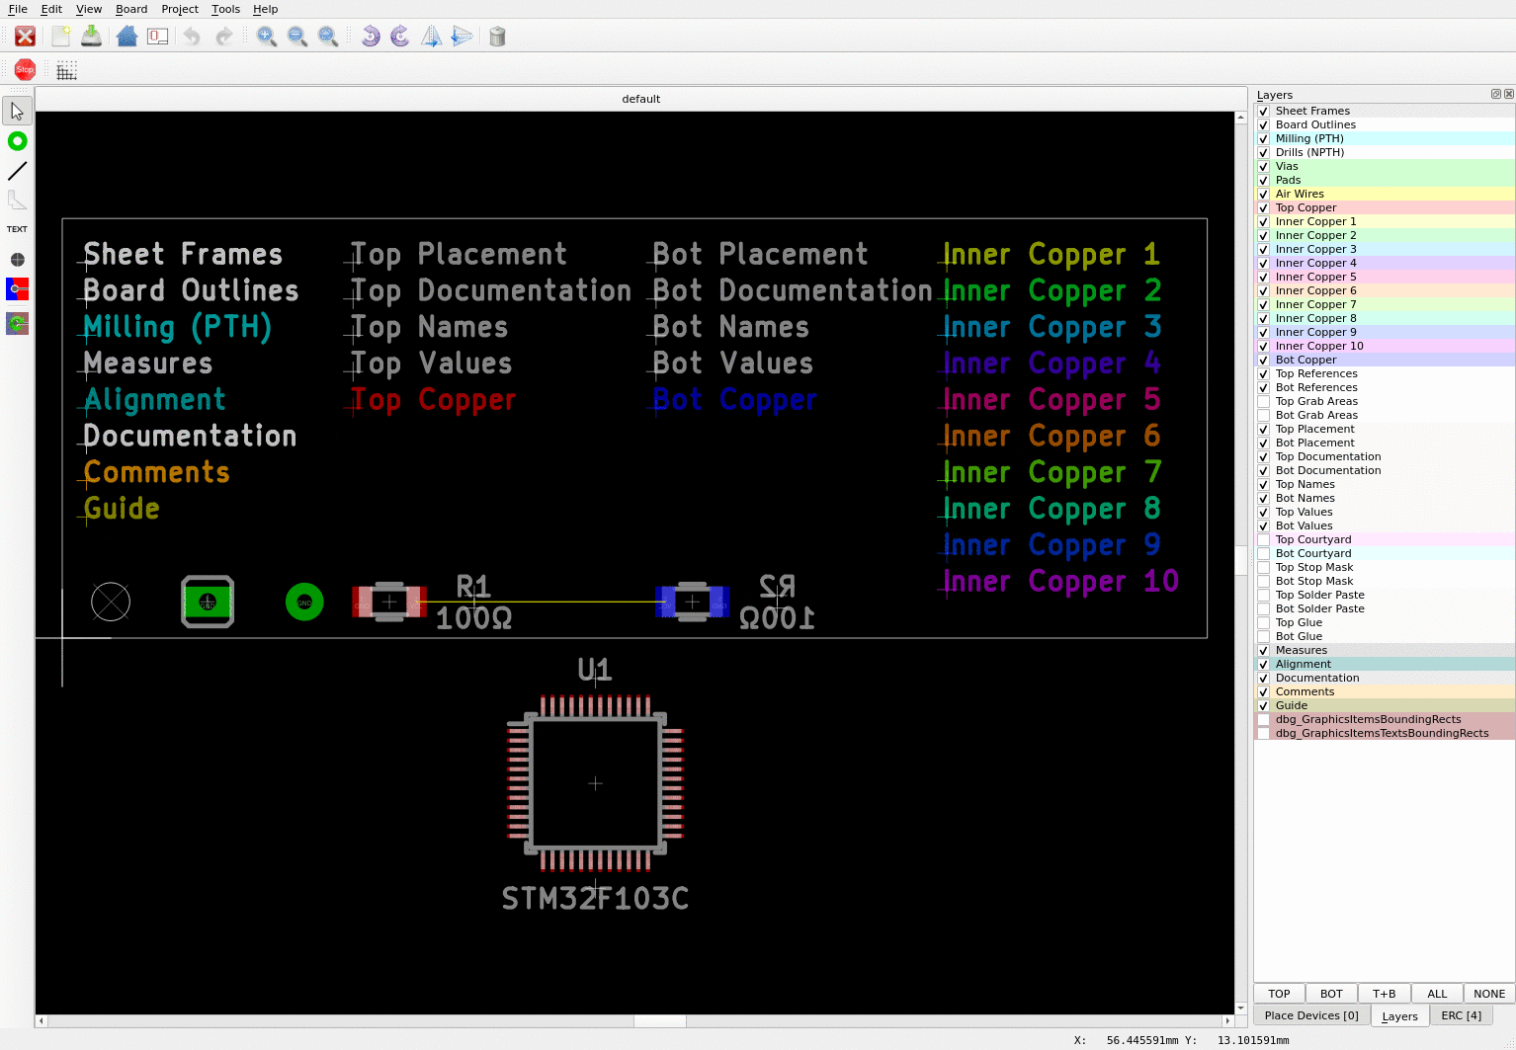Click the Rotate Counterclockwise toolbar icon

click(371, 36)
